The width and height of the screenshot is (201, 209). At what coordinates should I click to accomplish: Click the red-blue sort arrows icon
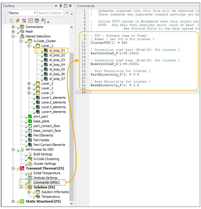24,21
